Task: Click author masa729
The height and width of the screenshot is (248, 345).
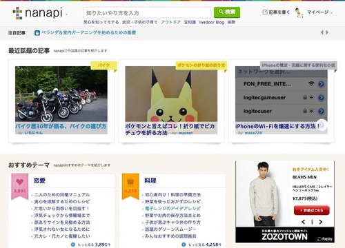Action: [x=253, y=133]
